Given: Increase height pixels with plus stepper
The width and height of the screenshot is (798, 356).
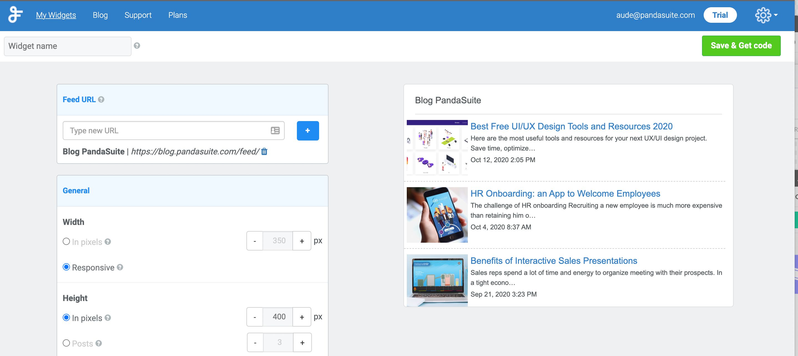Looking at the screenshot, I should [x=302, y=317].
